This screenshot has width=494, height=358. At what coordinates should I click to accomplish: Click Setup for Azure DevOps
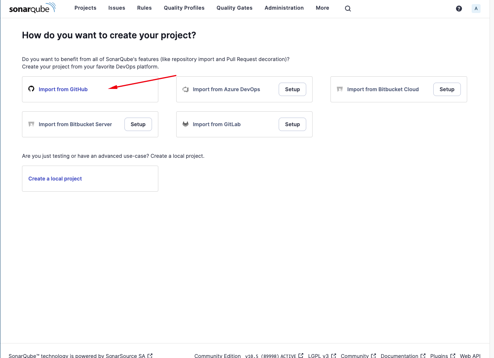pos(292,89)
